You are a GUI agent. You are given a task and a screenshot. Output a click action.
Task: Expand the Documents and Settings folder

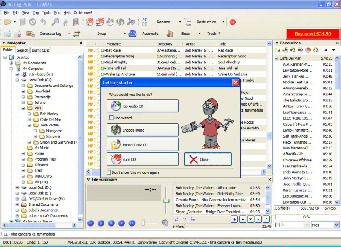23,86
